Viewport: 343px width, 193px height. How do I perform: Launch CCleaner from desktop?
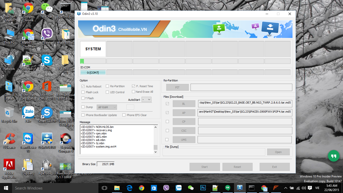[x=9, y=141]
